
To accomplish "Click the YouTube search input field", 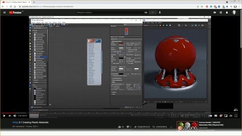I will [110, 12].
